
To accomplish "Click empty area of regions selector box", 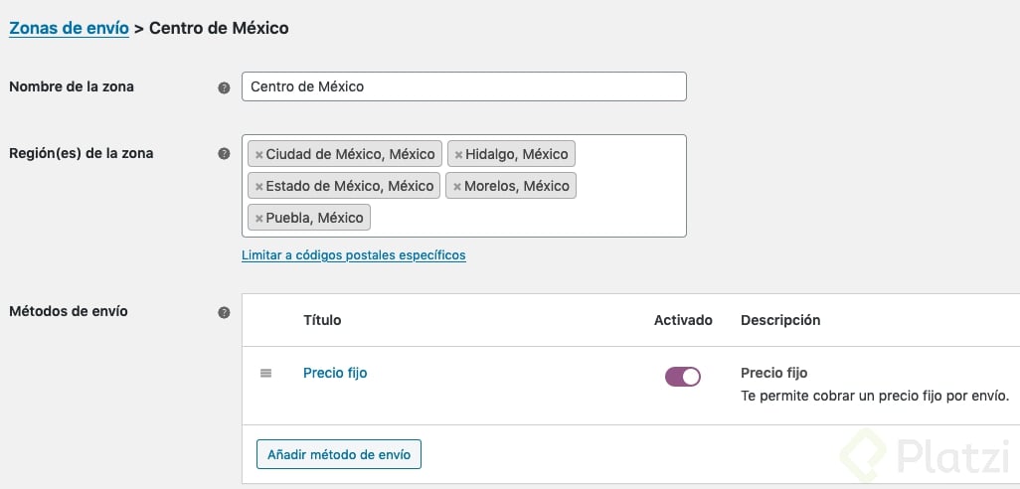I will click(x=527, y=217).
